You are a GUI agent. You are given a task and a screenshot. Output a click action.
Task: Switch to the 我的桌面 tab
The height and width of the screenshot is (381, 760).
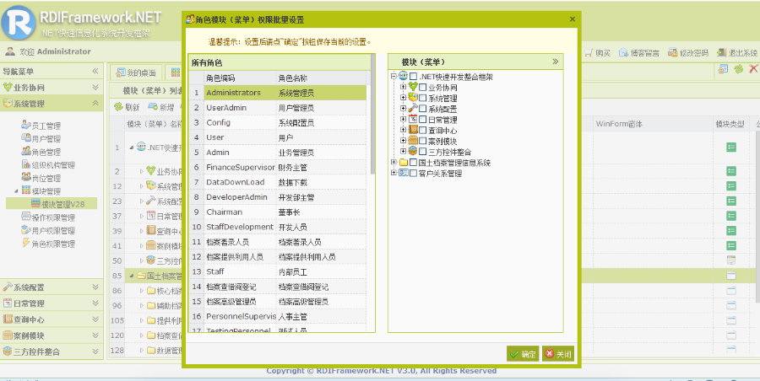pos(136,72)
